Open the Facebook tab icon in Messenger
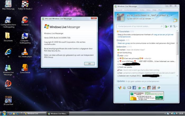Image resolution: width=185 pixels, height=137 pixels. [134, 88]
